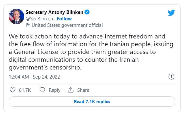Click the 12:04 AM tweet time
Viewport: 185px width, 117px height.
pyautogui.click(x=19, y=77)
